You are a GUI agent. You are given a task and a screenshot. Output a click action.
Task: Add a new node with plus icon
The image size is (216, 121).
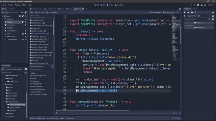[3, 12]
